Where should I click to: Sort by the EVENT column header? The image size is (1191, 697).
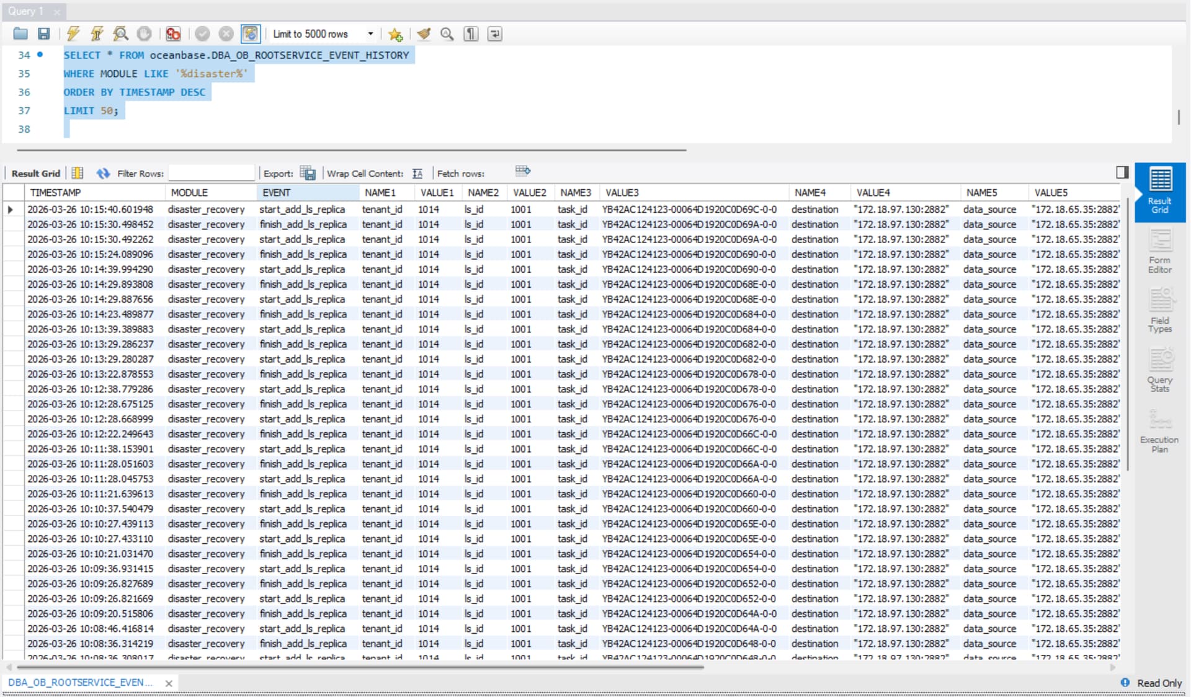277,193
